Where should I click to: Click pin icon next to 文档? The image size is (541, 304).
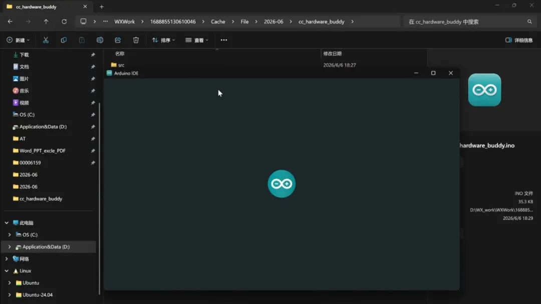click(x=93, y=67)
